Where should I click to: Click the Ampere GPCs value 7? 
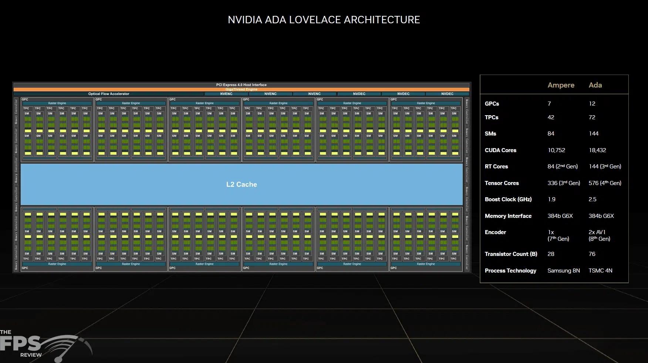click(x=549, y=104)
